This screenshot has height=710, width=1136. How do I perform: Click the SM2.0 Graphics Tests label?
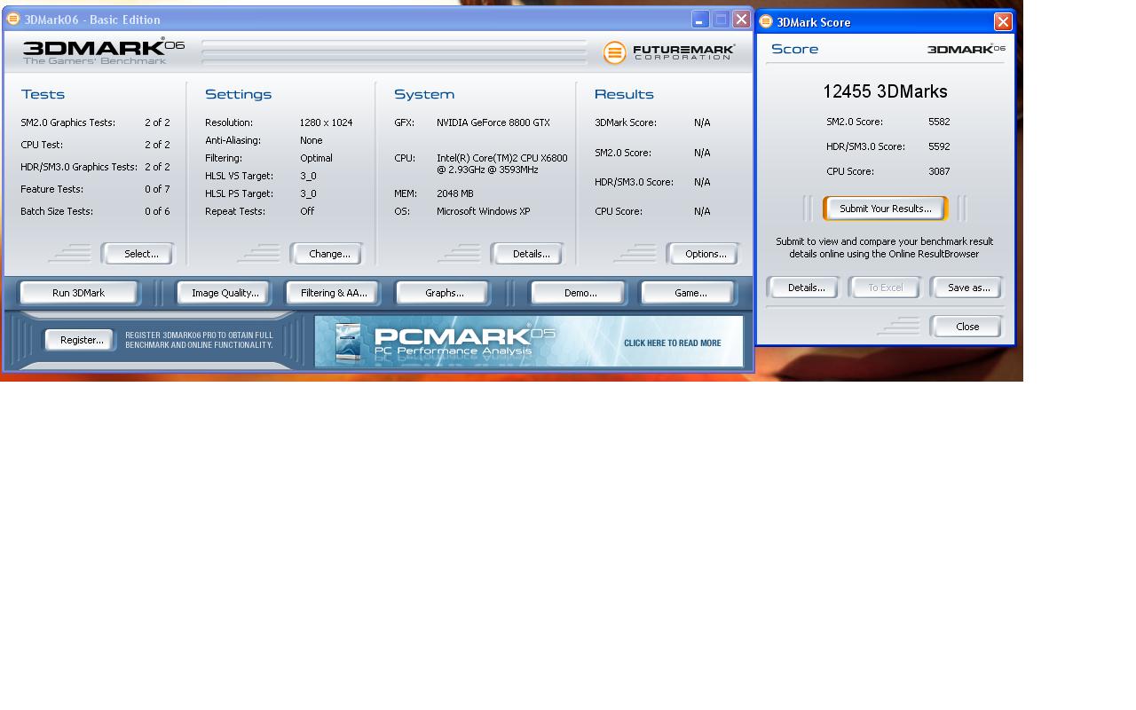coord(67,122)
